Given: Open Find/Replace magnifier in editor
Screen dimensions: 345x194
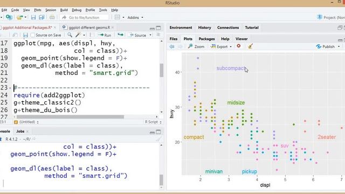Looking at the screenshot, I should [x=70, y=34].
